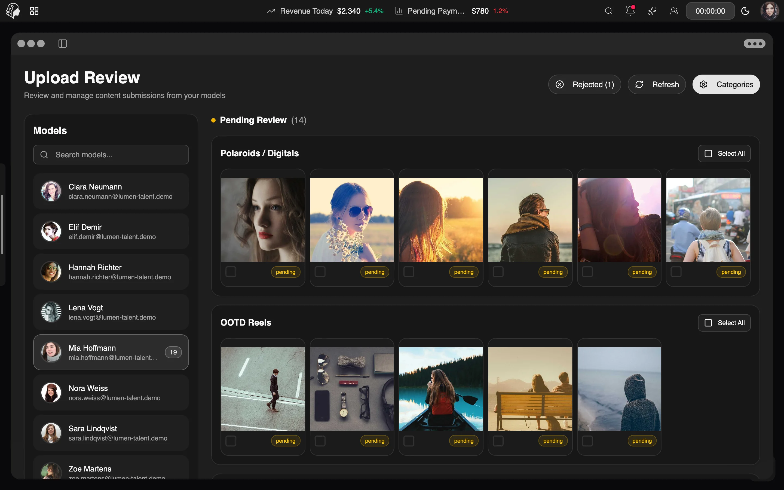The image size is (784, 490).
Task: Click the Revenue Today trend icon
Action: pos(271,11)
